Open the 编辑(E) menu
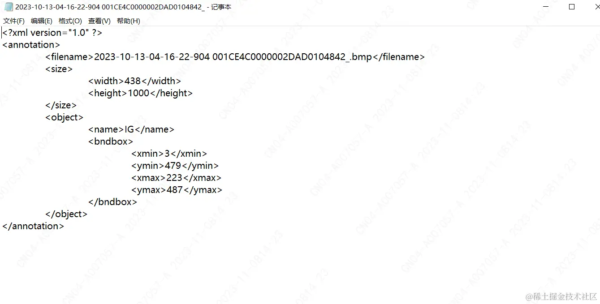Screen dimensions: 600x304 [42, 21]
